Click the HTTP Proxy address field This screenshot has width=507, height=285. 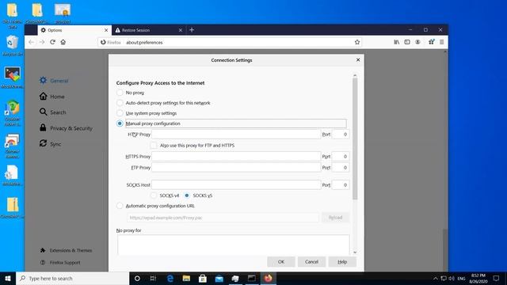[x=236, y=134]
